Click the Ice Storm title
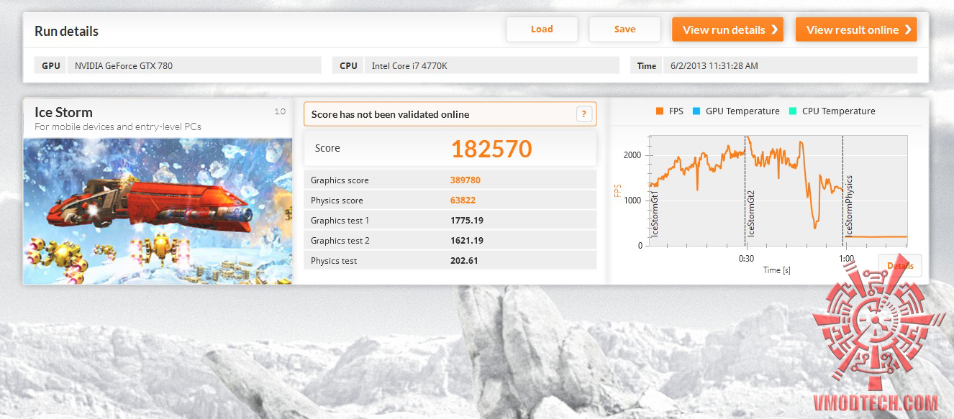954x419 pixels. click(x=63, y=112)
